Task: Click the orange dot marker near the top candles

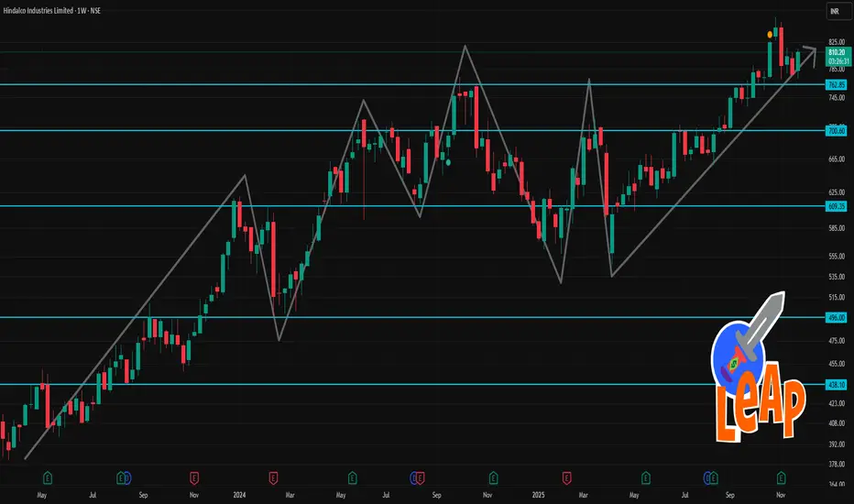Action: (770, 34)
